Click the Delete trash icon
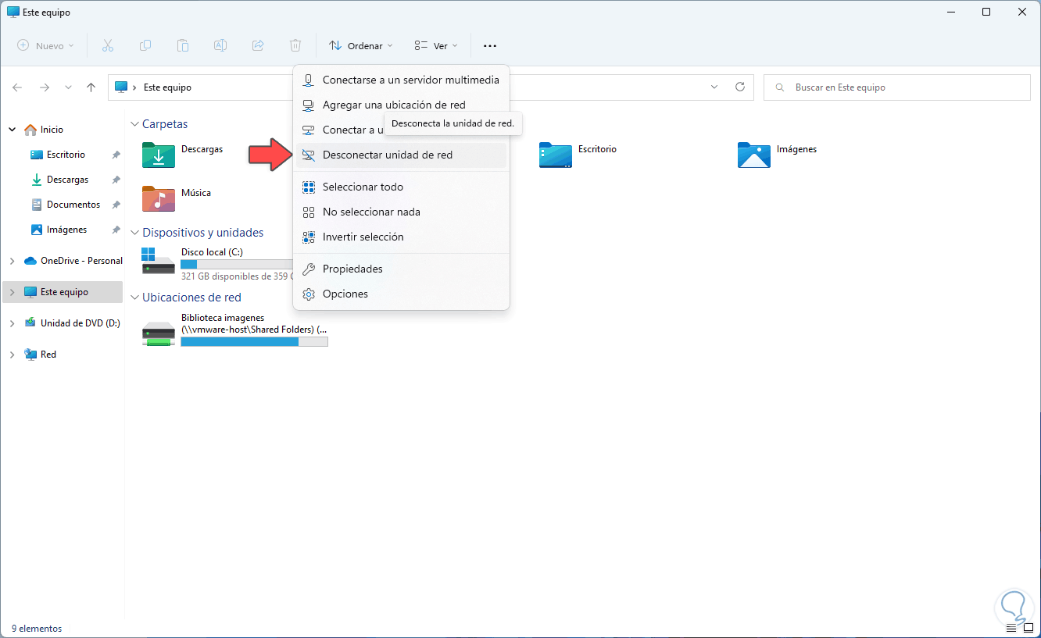 (295, 45)
